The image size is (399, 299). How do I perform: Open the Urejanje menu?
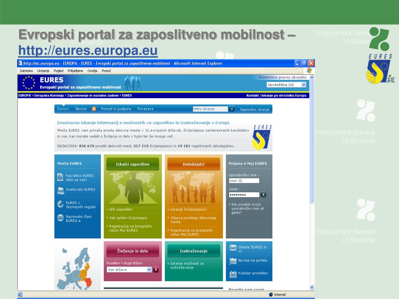[x=43, y=71]
